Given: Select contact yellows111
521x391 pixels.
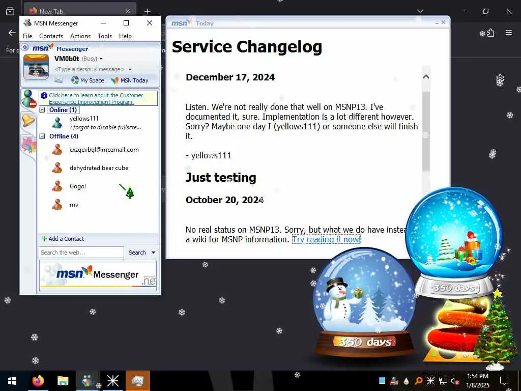Looking at the screenshot, I should click(84, 118).
